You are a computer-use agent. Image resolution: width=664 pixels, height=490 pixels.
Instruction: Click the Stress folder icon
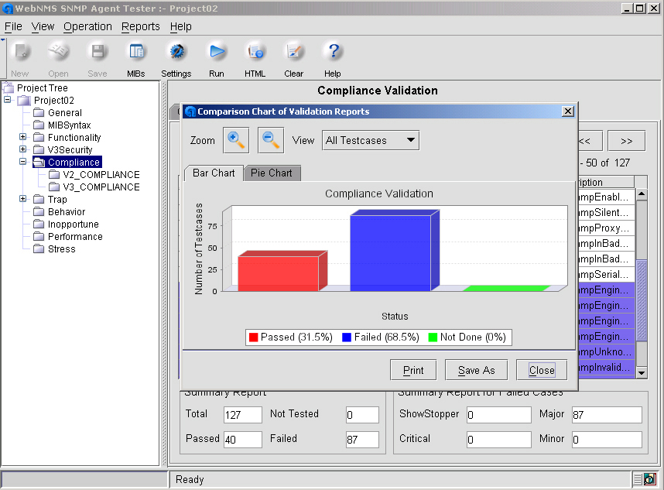[x=39, y=249]
